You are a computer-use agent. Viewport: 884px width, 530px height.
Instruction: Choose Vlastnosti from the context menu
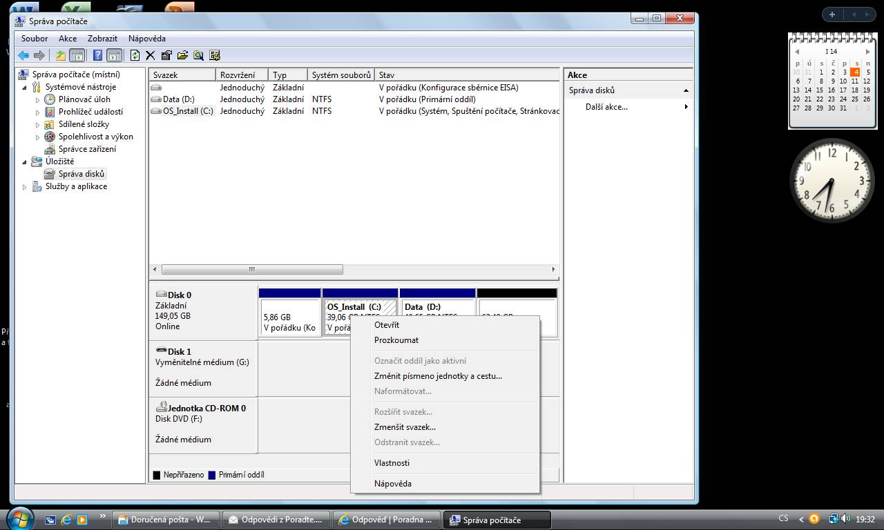(x=445, y=463)
